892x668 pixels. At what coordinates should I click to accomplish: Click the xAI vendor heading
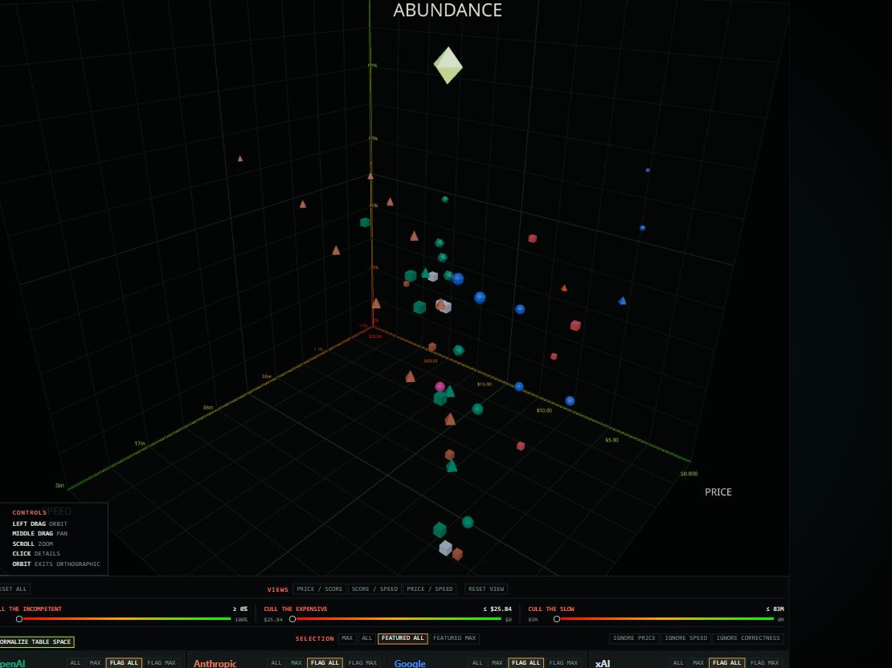[x=603, y=663]
